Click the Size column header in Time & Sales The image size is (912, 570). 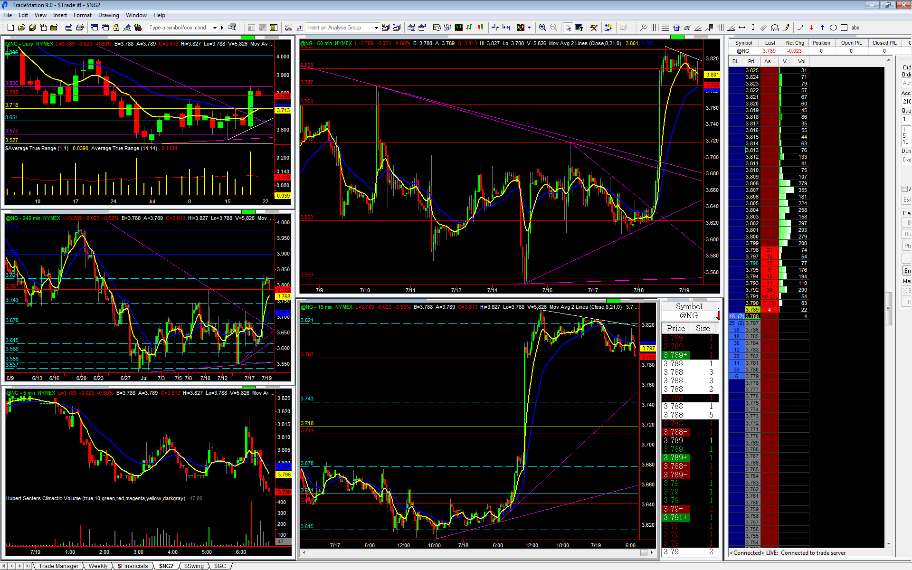(703, 328)
